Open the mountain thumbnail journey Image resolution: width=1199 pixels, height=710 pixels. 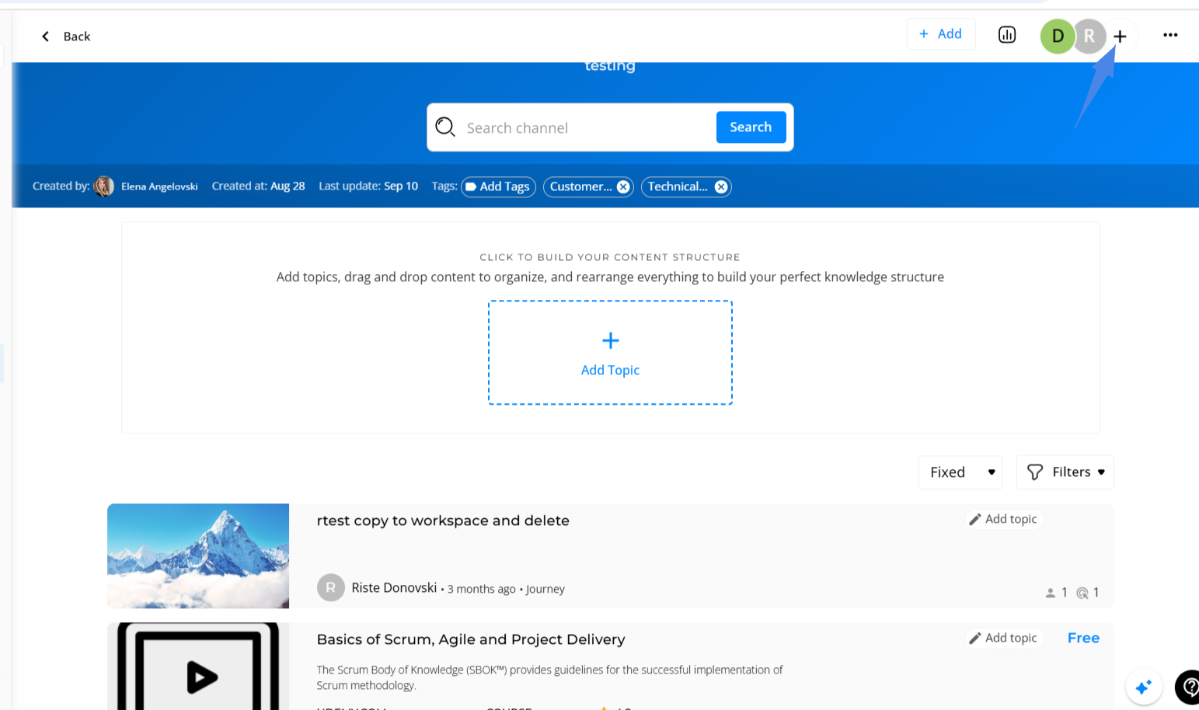click(198, 556)
